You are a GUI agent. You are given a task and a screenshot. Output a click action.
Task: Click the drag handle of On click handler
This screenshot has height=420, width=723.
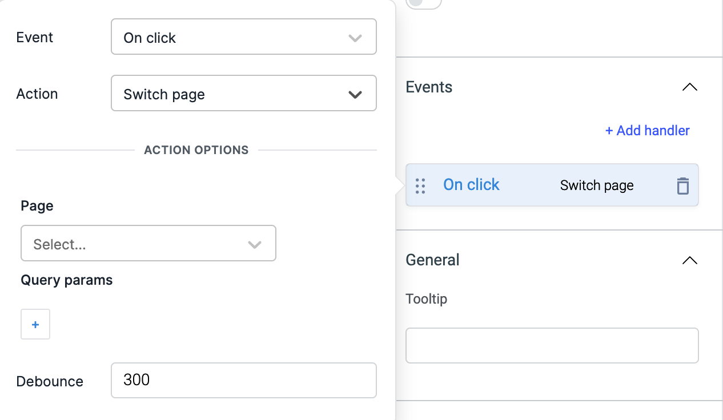pyautogui.click(x=420, y=186)
